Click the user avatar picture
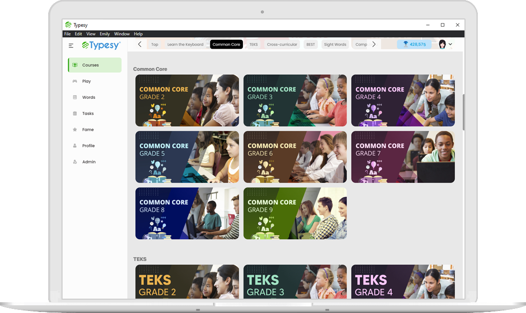The image size is (526, 313). point(442,44)
